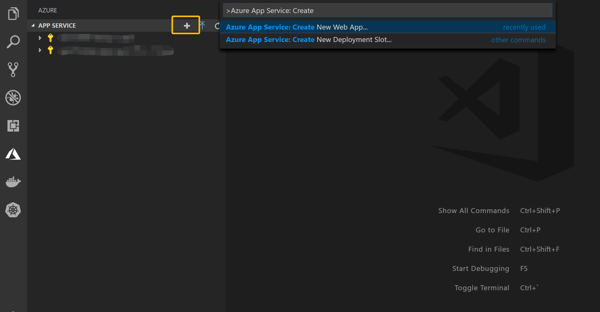Select the Azure extension icon
This screenshot has width=600, height=312.
pyautogui.click(x=13, y=154)
